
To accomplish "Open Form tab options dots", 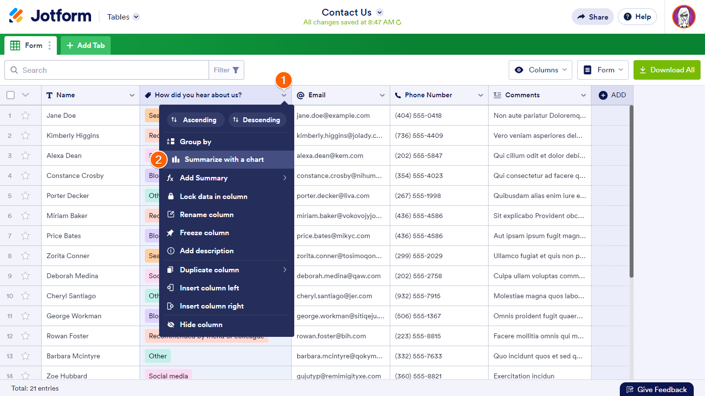I will pyautogui.click(x=49, y=45).
